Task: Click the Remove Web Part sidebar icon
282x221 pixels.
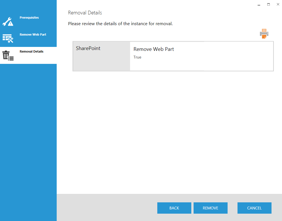Action: coord(8,38)
